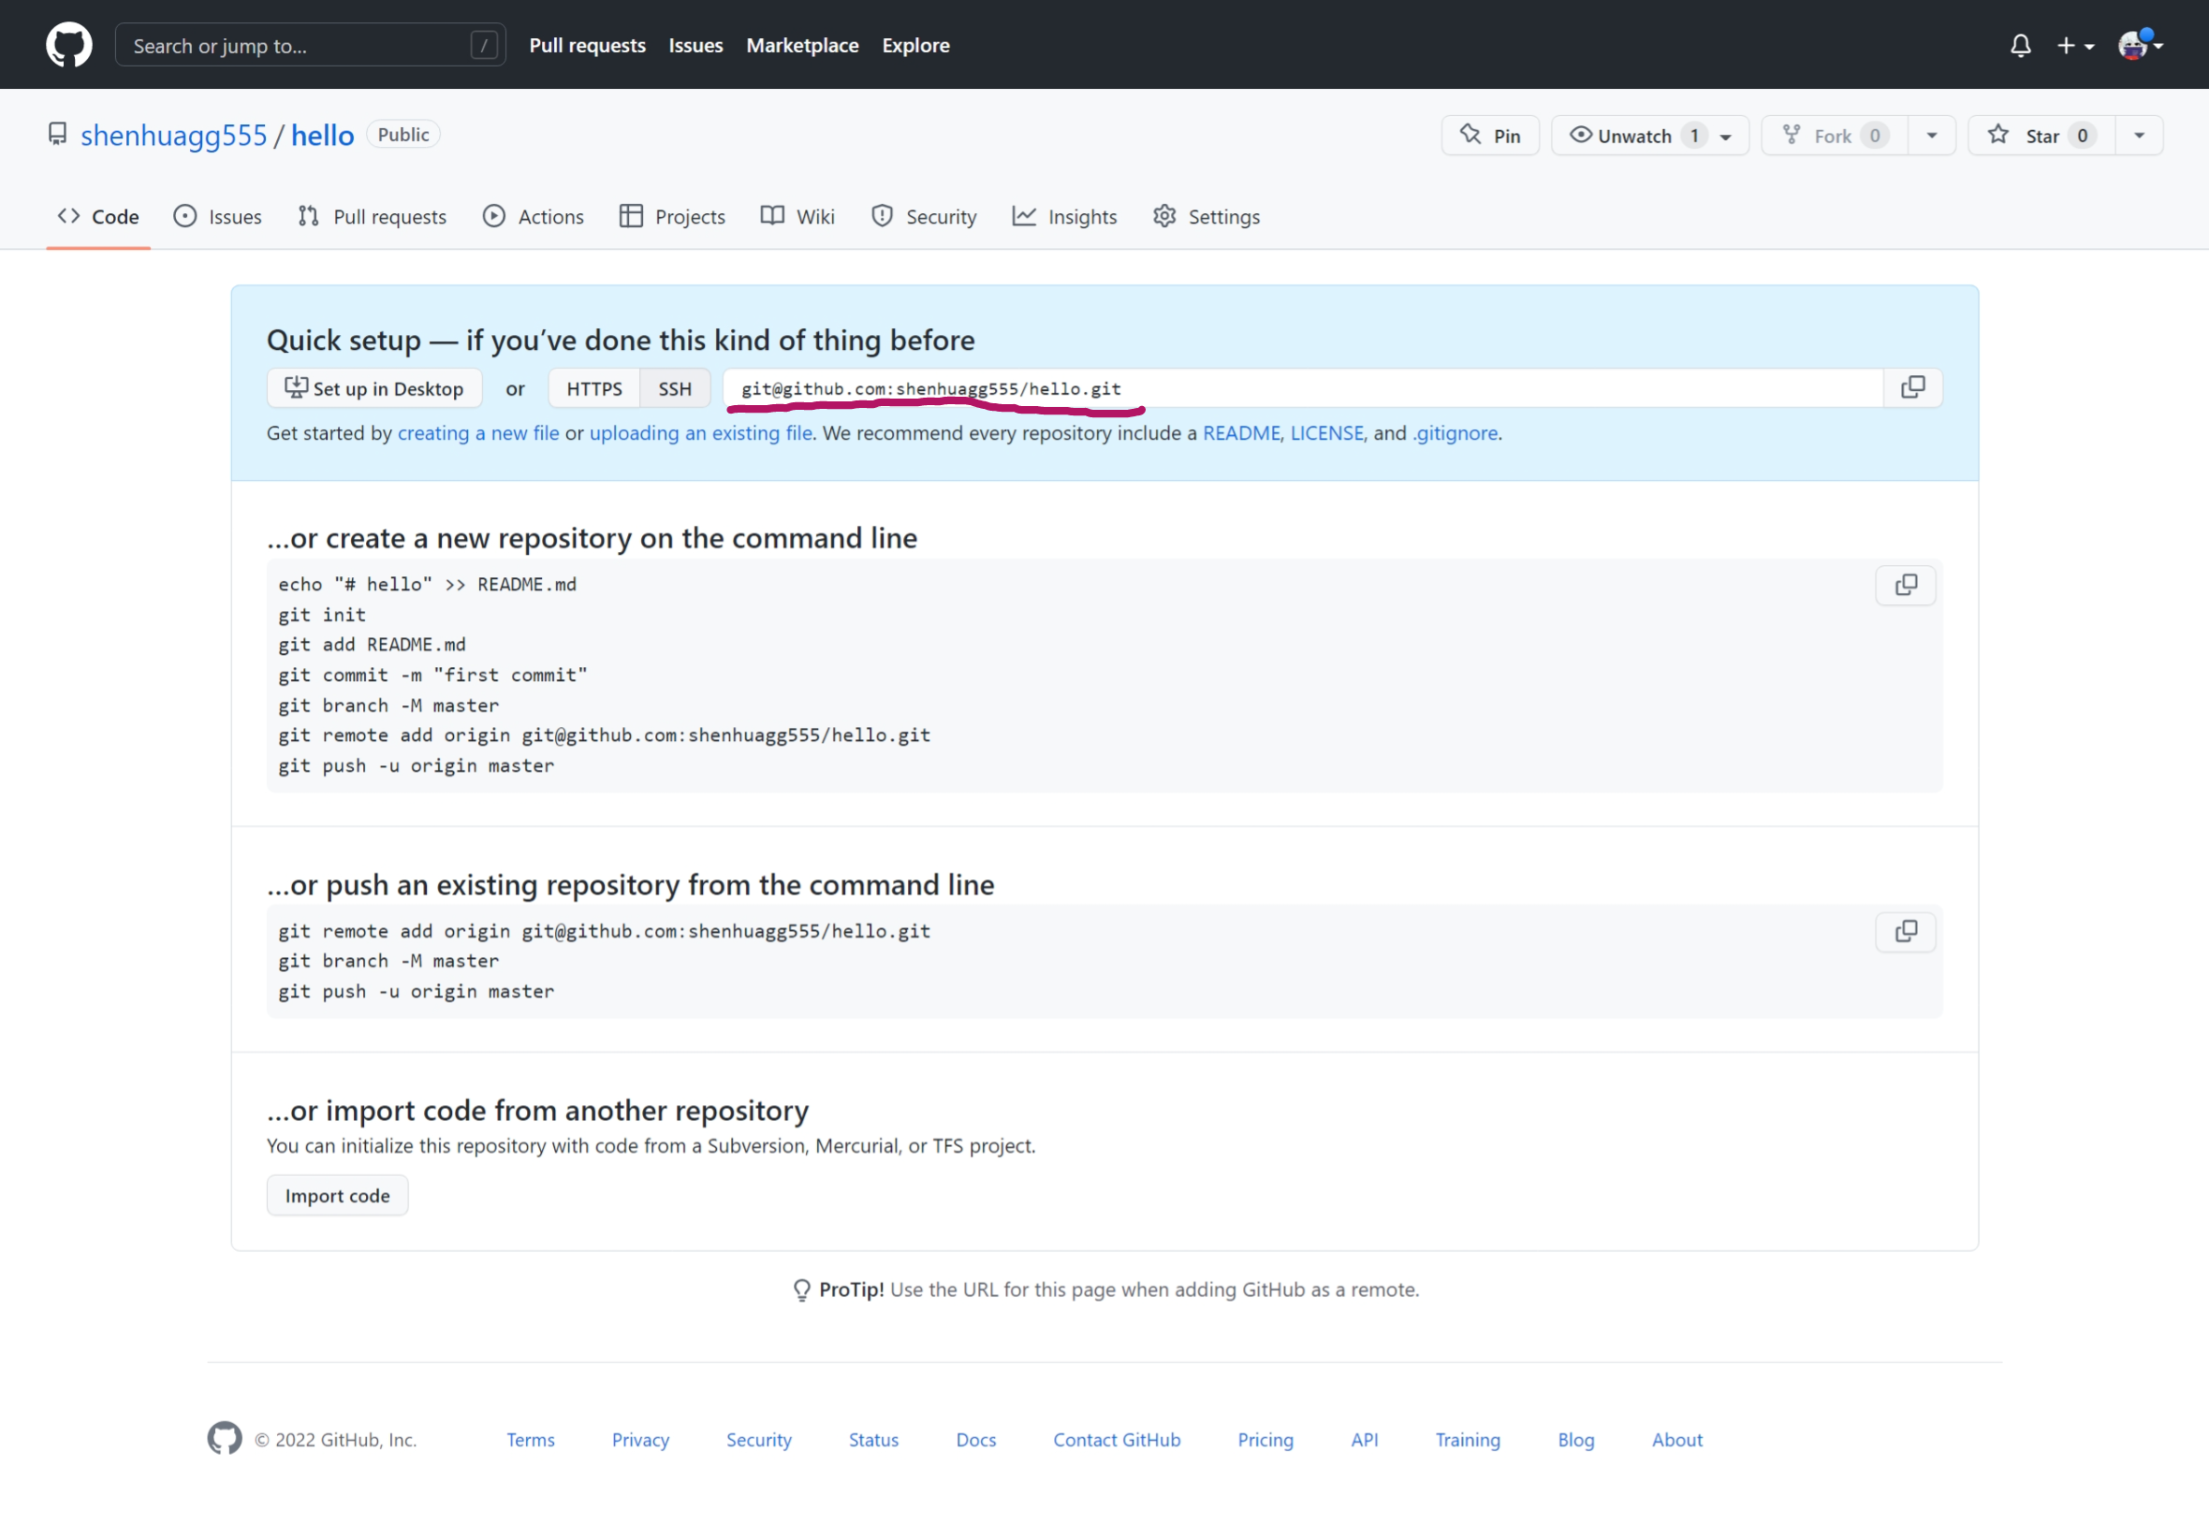Viewport: 2209px width, 1526px height.
Task: Open the repository Pull requests tab
Action: click(x=372, y=216)
